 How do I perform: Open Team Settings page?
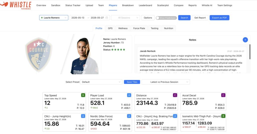pyautogui.click(x=225, y=5)
